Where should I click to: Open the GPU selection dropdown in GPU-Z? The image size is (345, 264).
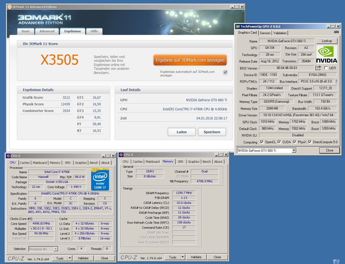click(x=294, y=150)
